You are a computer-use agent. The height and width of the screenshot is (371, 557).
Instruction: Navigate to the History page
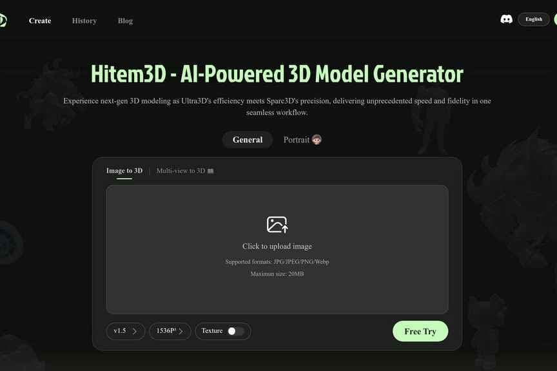pyautogui.click(x=84, y=21)
